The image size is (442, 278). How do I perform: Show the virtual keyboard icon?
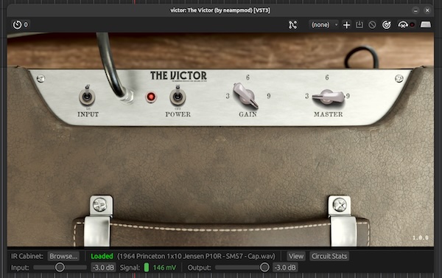click(x=426, y=25)
